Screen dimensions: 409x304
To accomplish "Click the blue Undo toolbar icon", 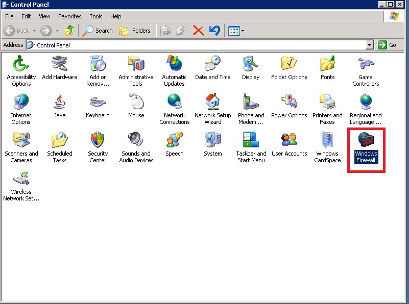I will pos(214,31).
